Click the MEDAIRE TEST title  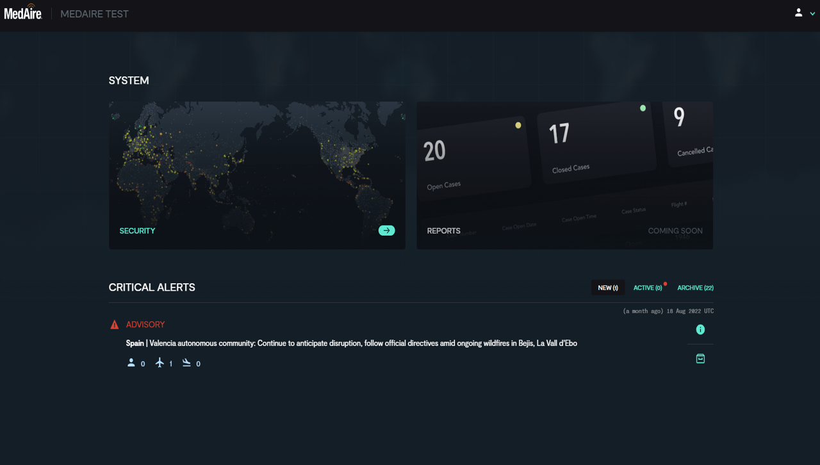pyautogui.click(x=94, y=13)
